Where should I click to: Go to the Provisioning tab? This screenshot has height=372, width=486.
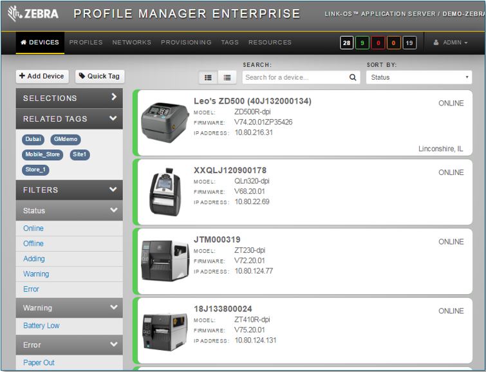[186, 42]
